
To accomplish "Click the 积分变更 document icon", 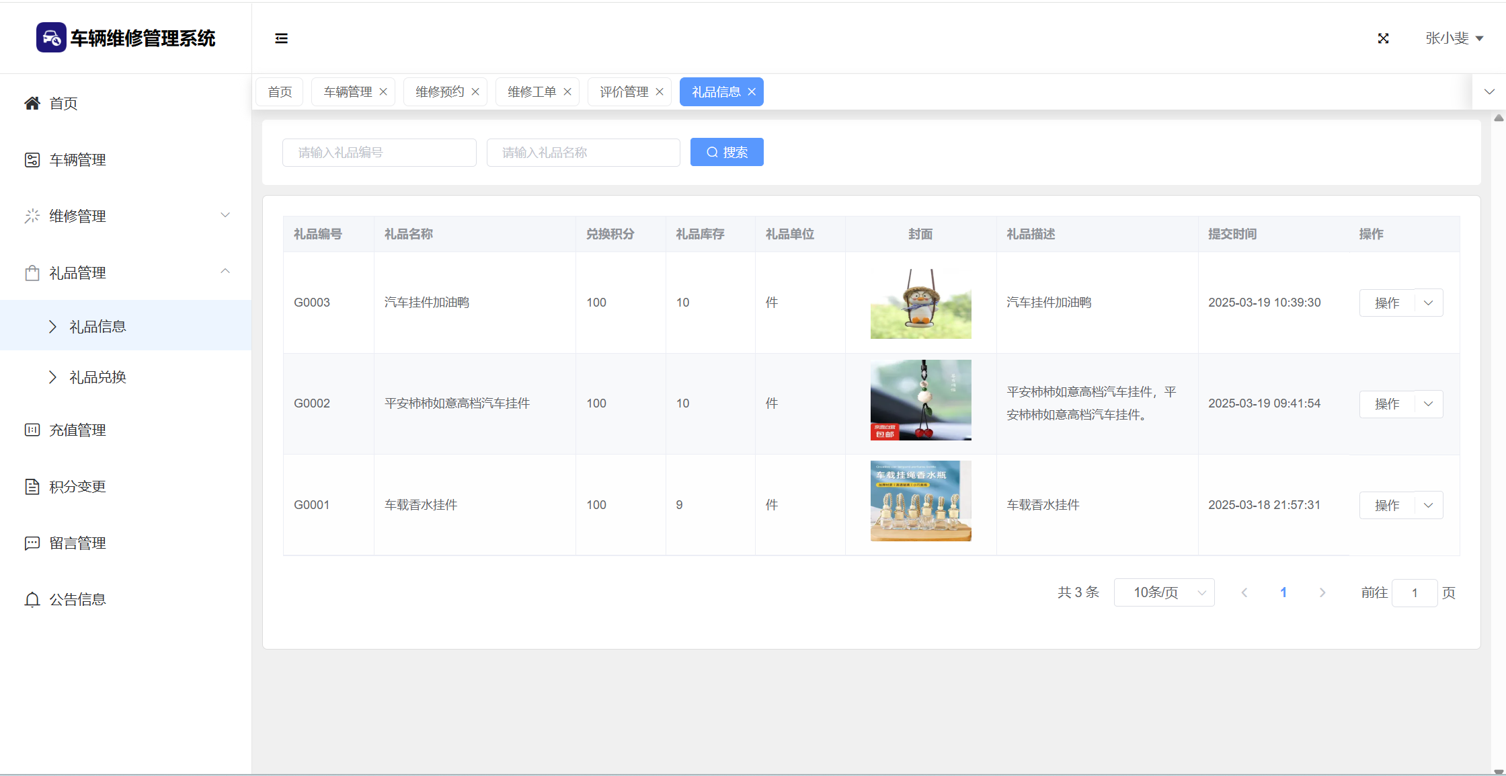I will (32, 486).
